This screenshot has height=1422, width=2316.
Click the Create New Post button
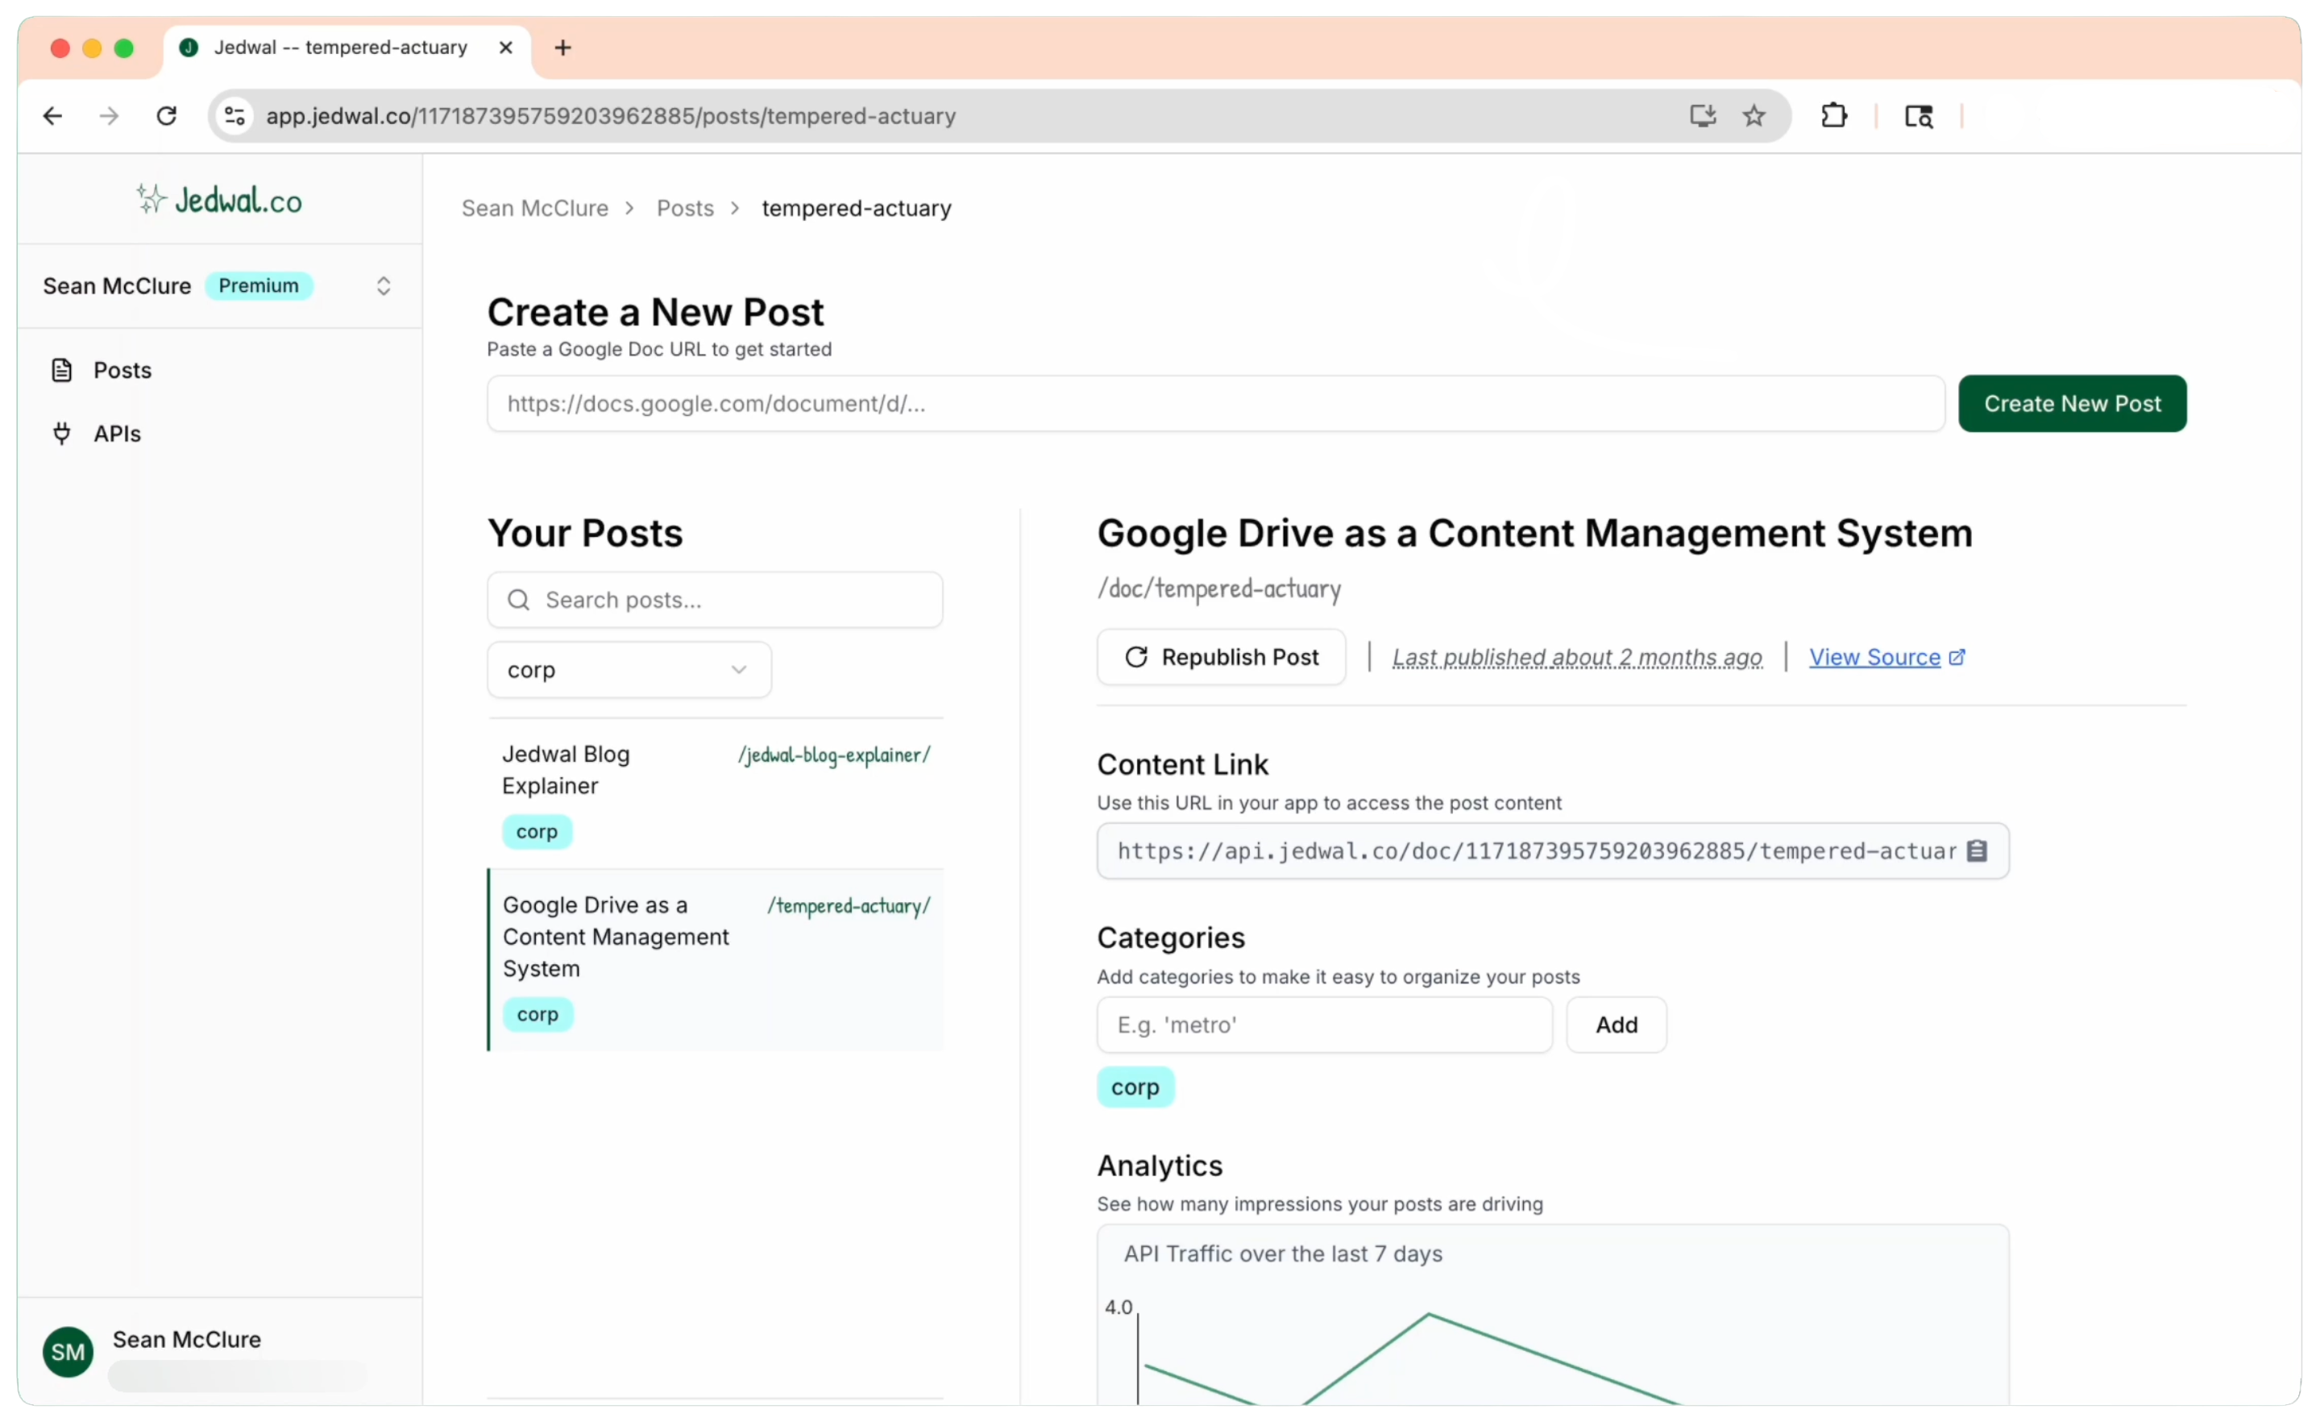[x=2072, y=403]
